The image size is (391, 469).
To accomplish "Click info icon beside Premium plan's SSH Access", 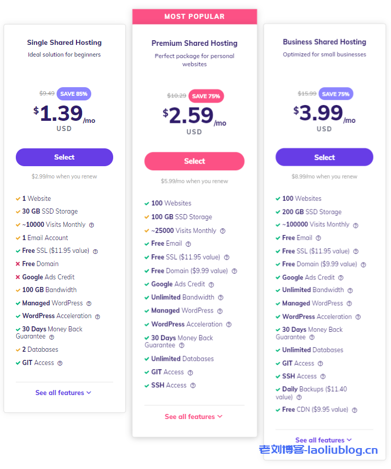I will [193, 386].
